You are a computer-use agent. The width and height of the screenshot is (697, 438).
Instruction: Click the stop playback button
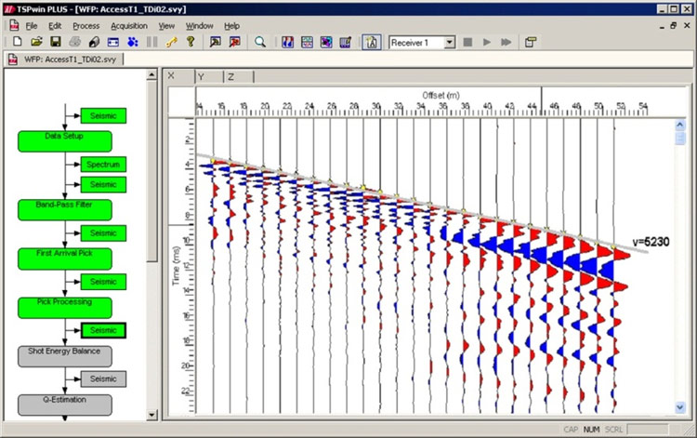[x=467, y=42]
